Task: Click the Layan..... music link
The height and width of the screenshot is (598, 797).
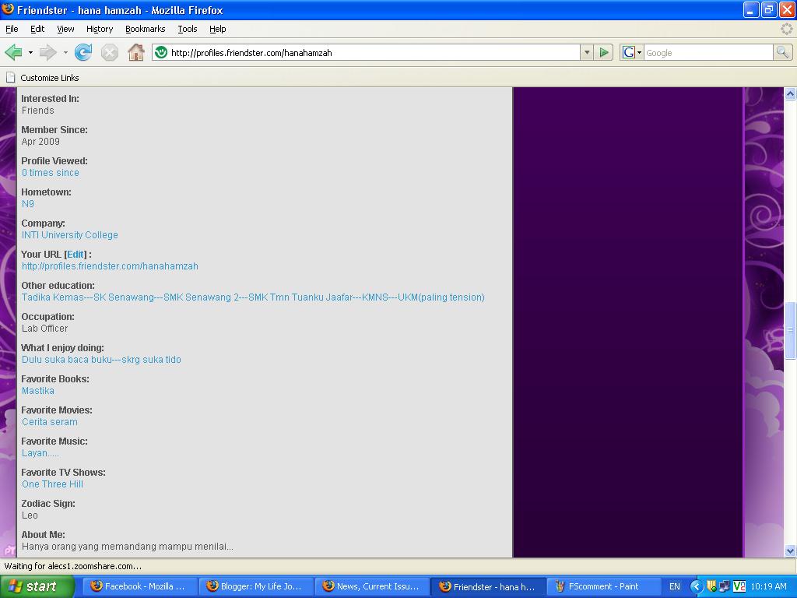Action: coord(40,453)
